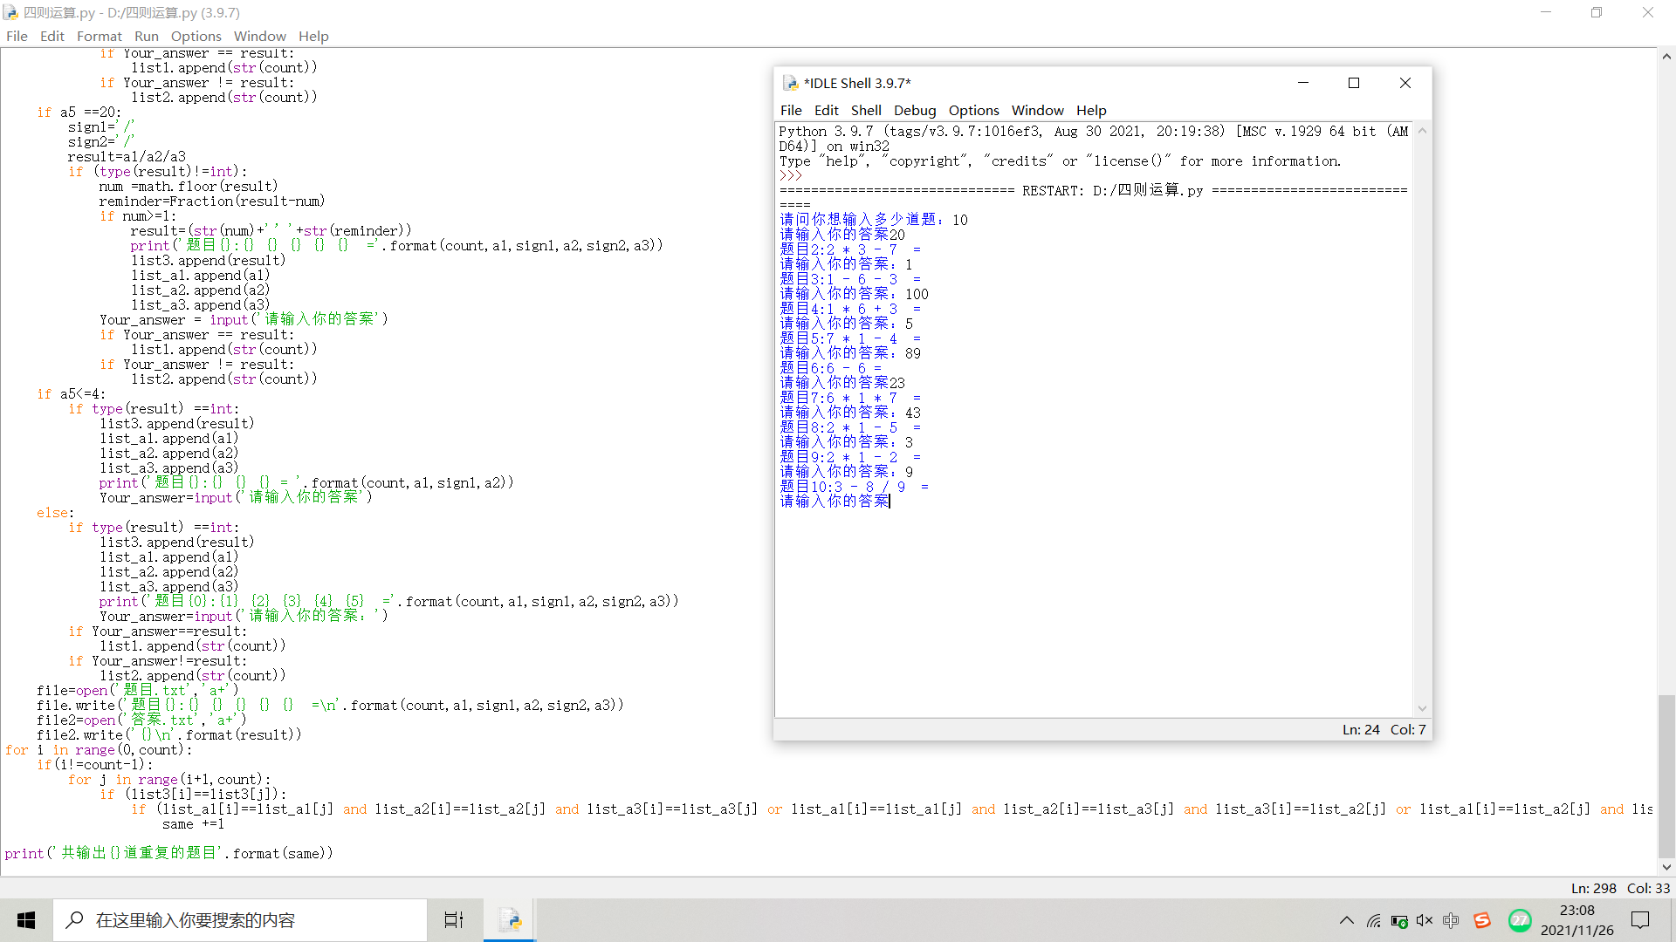Open the Shell menu in IDLE Shell

click(866, 110)
